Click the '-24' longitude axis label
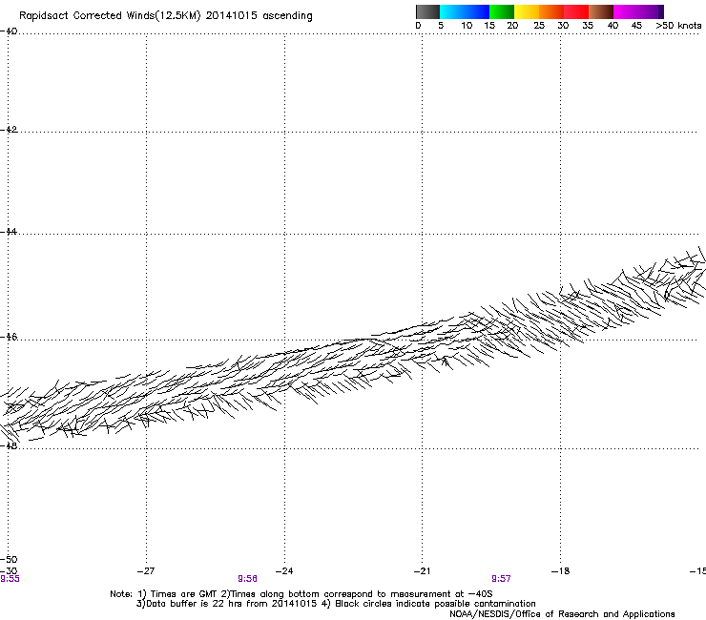Image resolution: width=706 pixels, height=620 pixels. pos(284,571)
